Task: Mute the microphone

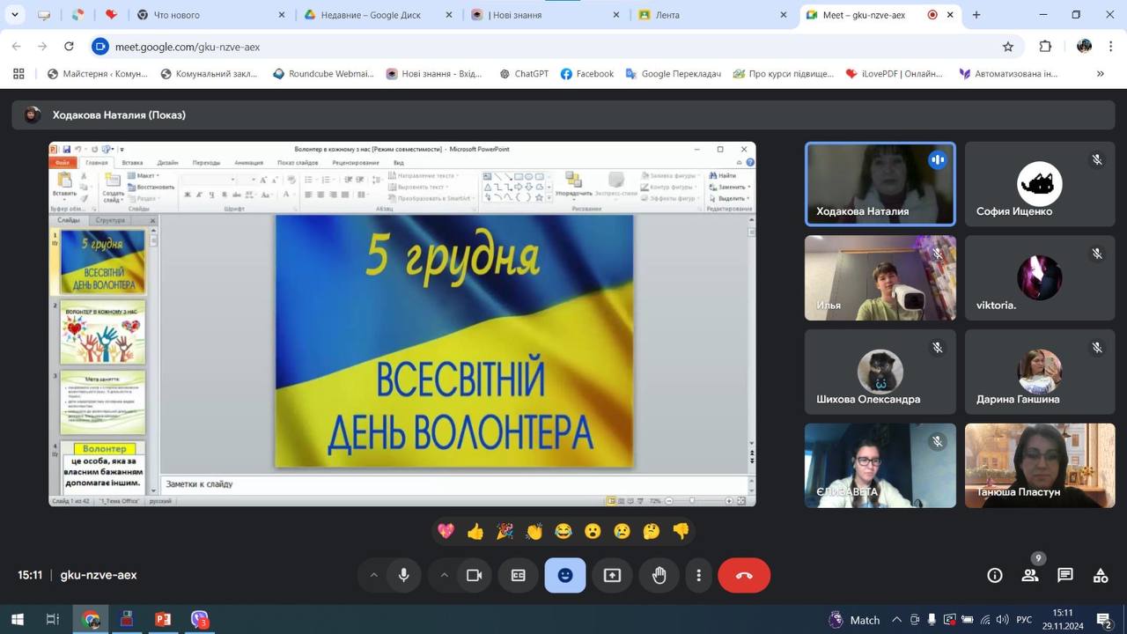Action: click(403, 575)
